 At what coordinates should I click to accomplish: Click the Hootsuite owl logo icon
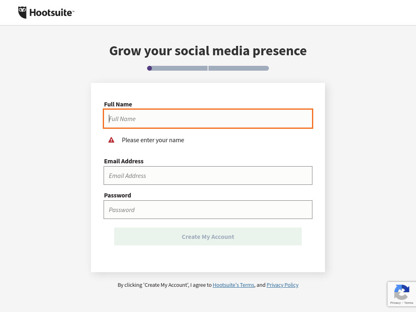[22, 13]
